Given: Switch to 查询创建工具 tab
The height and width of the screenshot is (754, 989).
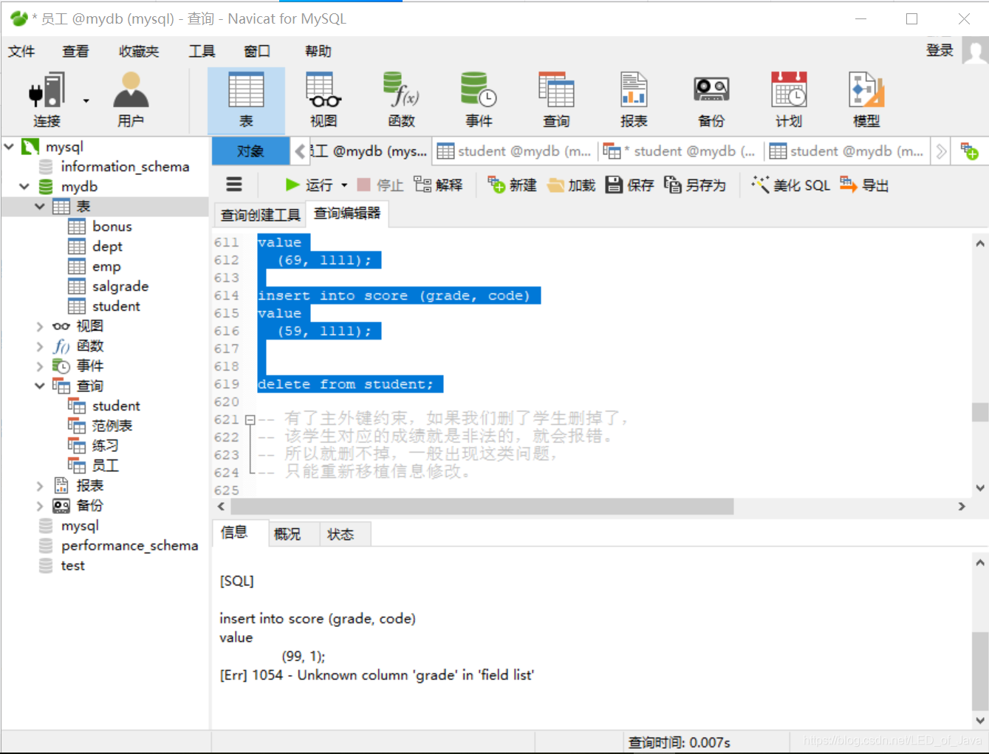Looking at the screenshot, I should [260, 215].
